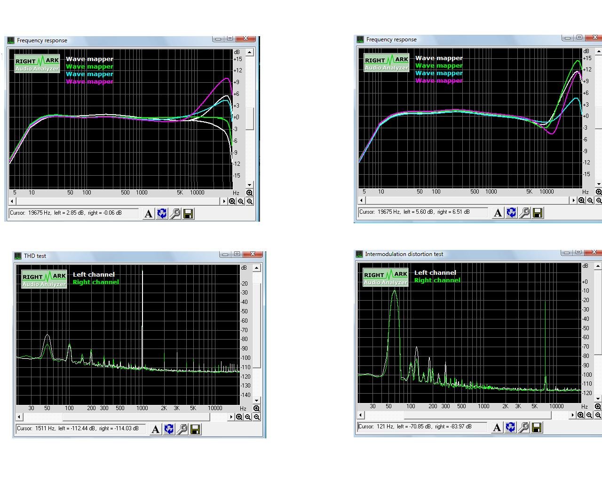Viewport: 602px width, 481px height.
Task: Click horizontal scroll-left arrow in Intermodulation distortion test
Action: tap(361, 415)
